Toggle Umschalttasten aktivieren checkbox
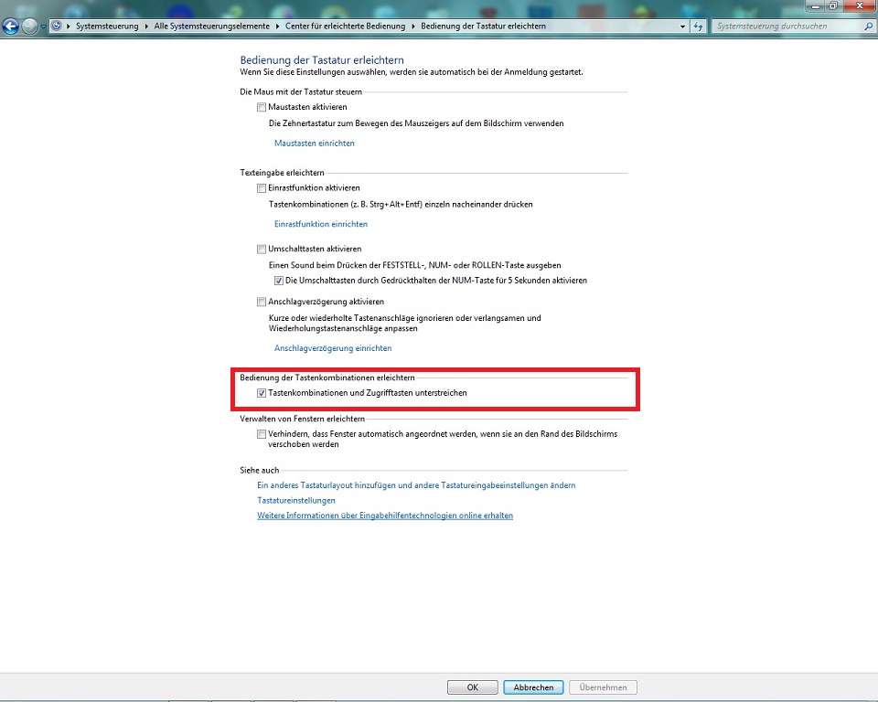This screenshot has height=702, width=878. pyautogui.click(x=262, y=249)
